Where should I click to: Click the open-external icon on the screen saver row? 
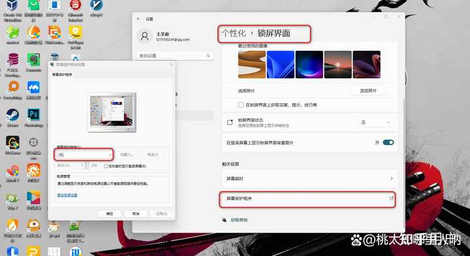(x=391, y=199)
